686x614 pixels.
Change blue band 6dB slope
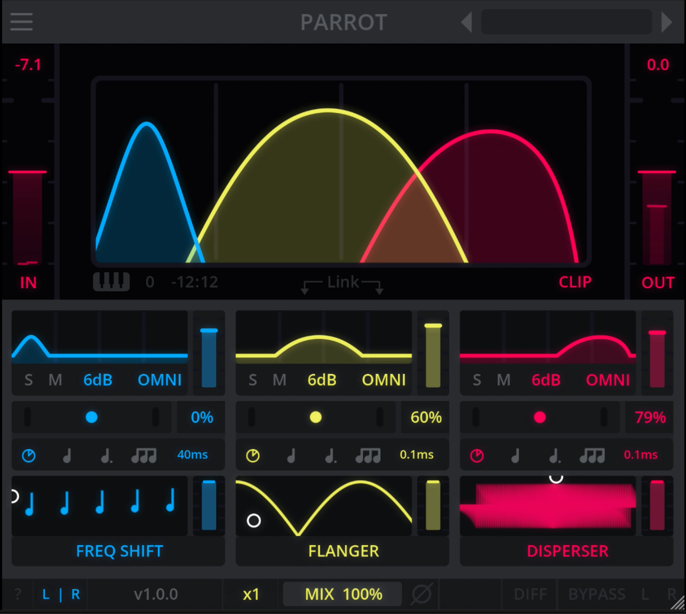pyautogui.click(x=98, y=380)
